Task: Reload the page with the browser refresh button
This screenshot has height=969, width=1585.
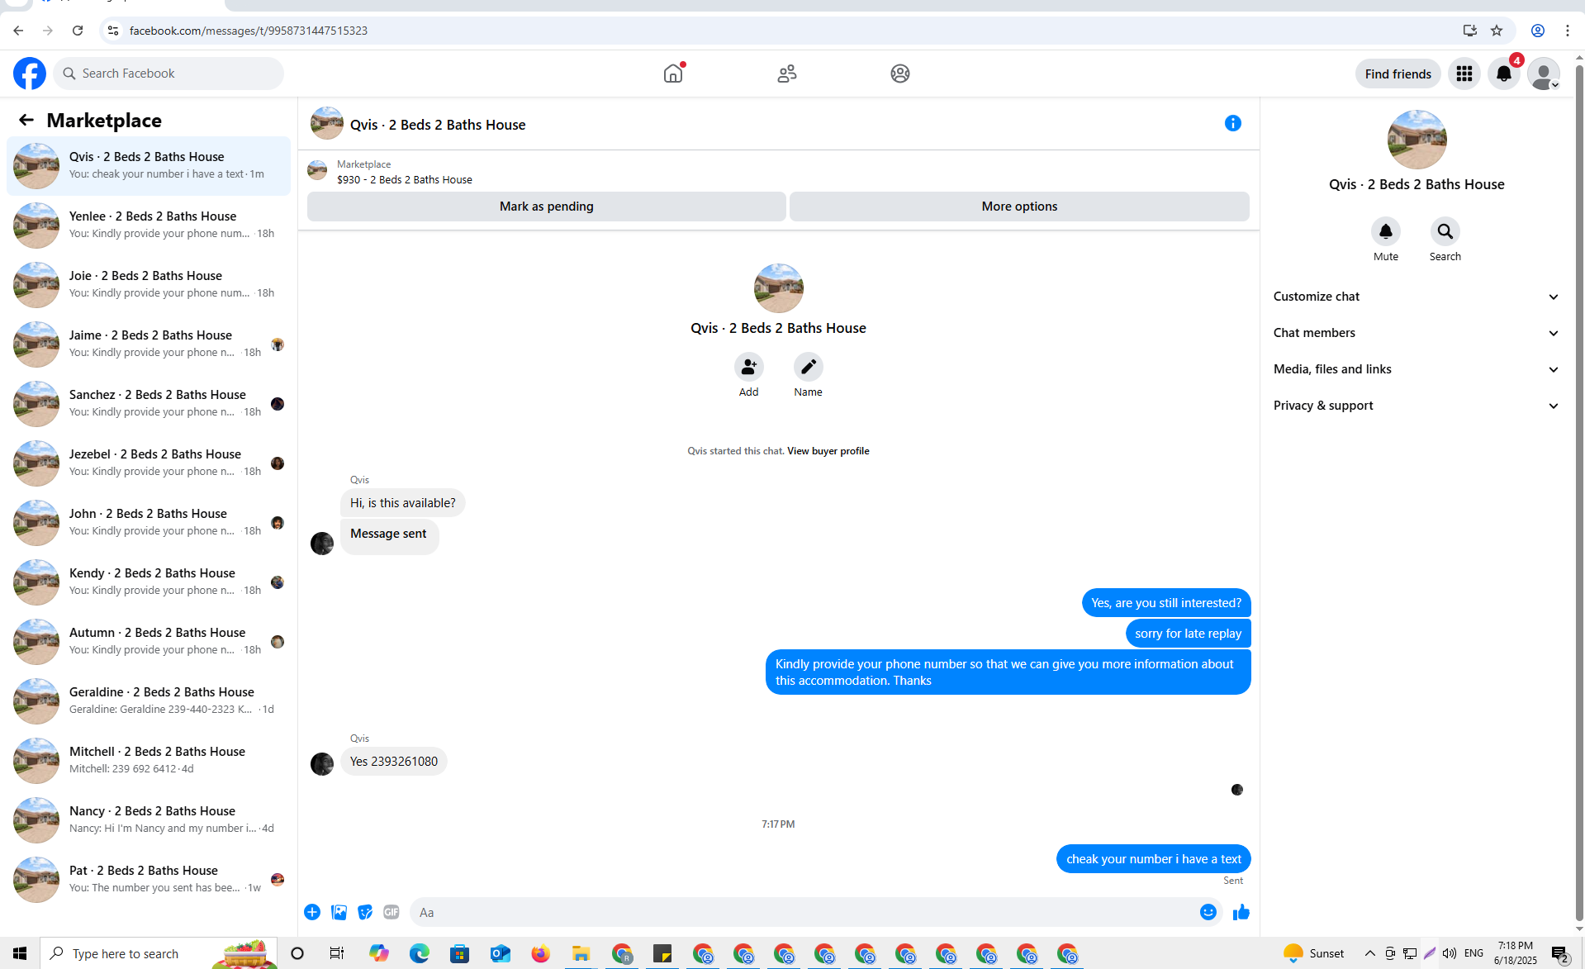Action: (78, 31)
